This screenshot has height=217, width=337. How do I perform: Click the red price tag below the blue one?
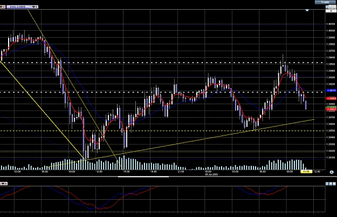pyautogui.click(x=331, y=98)
